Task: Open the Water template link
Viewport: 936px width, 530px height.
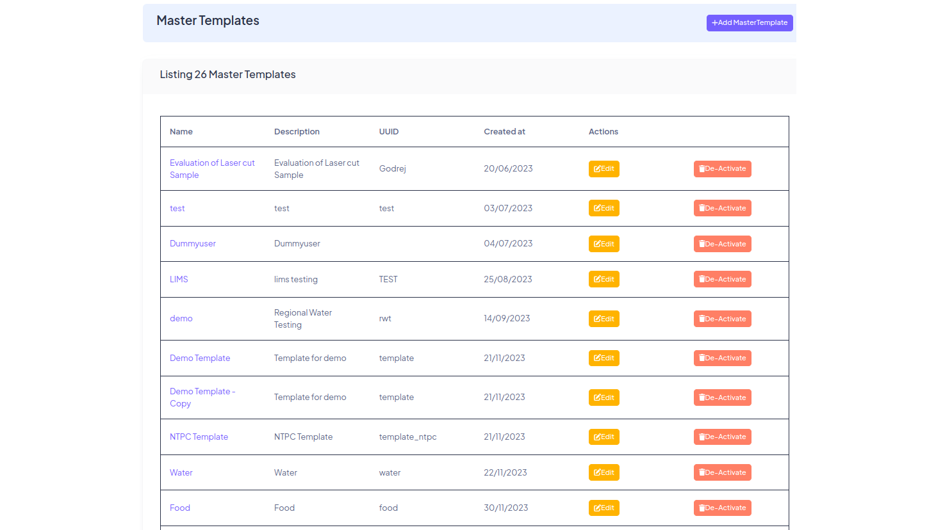Action: click(x=181, y=473)
